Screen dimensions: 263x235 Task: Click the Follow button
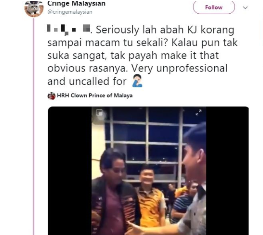point(214,7)
